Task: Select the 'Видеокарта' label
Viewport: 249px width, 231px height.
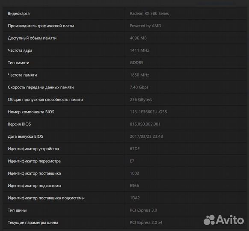Action: [x=18, y=14]
